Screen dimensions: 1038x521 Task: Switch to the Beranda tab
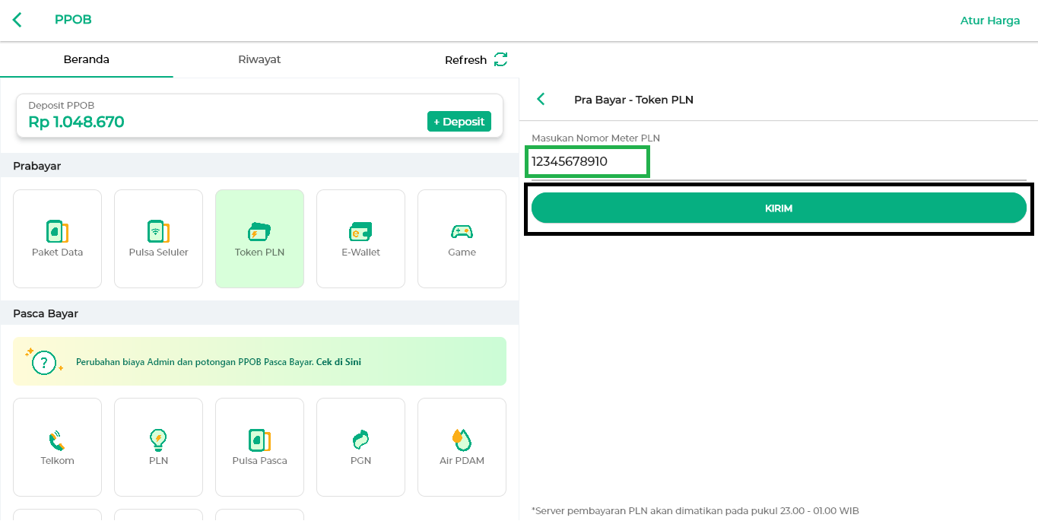pyautogui.click(x=86, y=59)
